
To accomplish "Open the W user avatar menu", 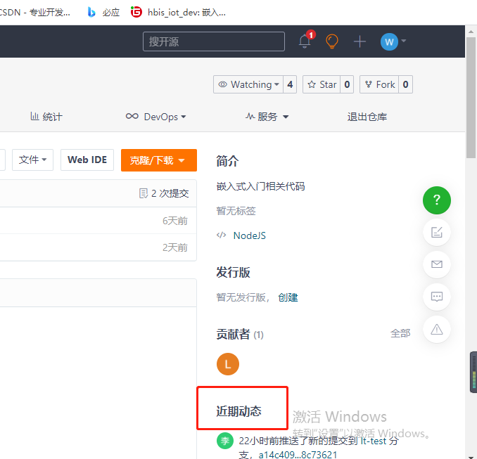I will pos(389,42).
